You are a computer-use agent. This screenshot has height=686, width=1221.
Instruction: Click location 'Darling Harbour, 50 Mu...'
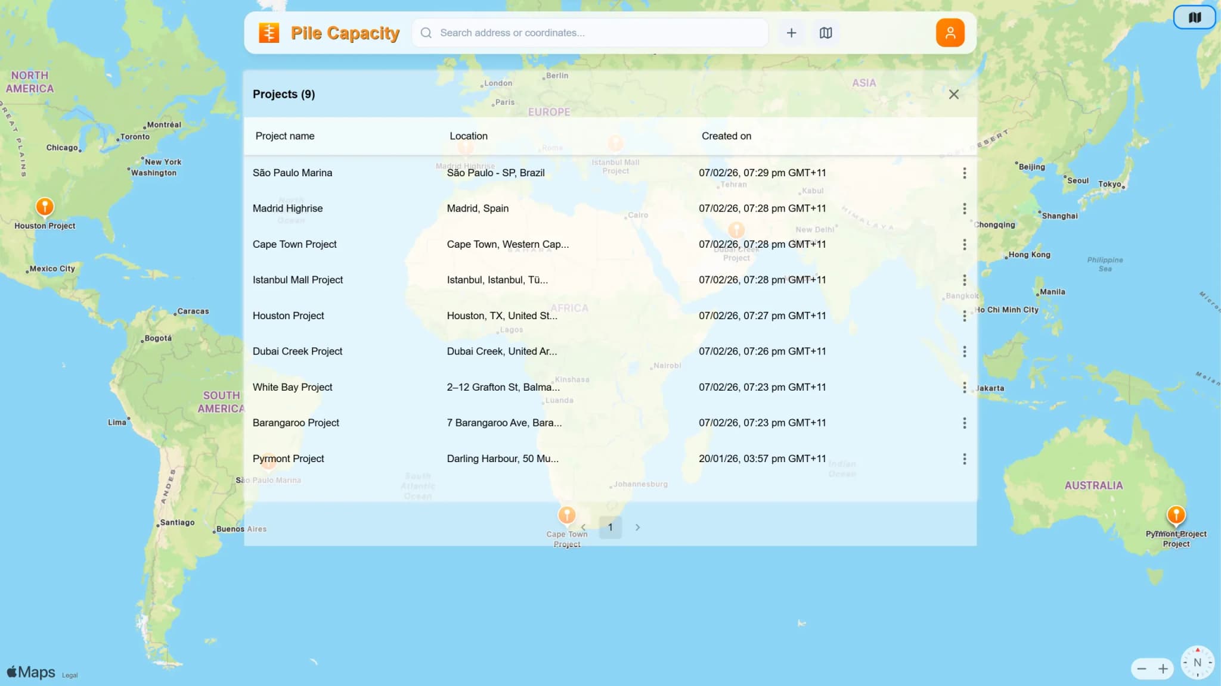(503, 459)
